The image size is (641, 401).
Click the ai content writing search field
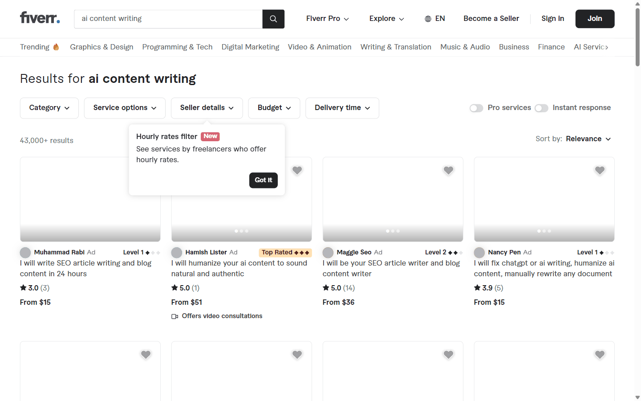[x=168, y=19]
